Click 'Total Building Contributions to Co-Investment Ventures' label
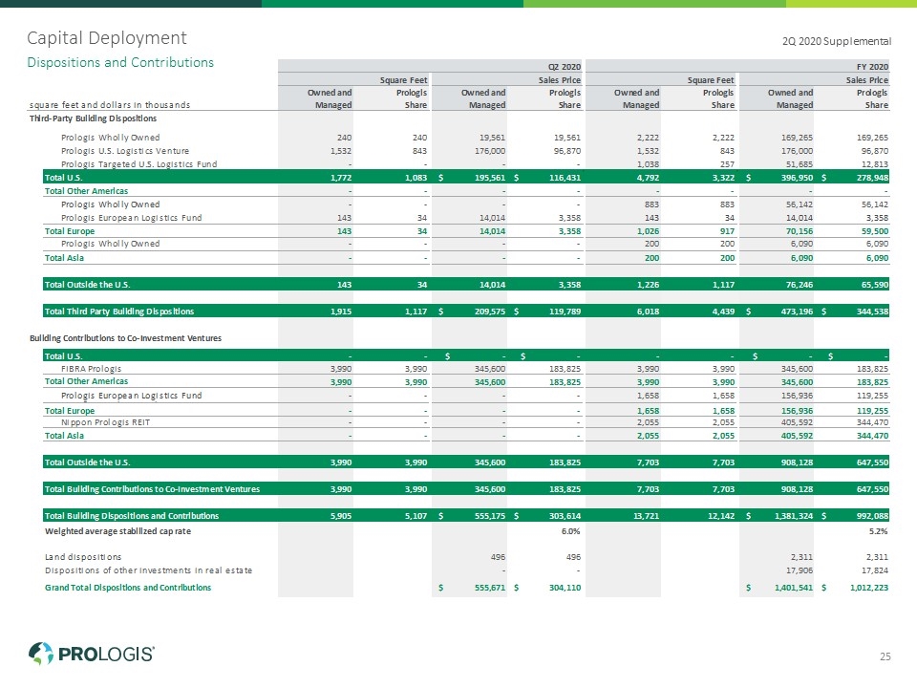Image resolution: width=917 pixels, height=688 pixels. tap(152, 489)
